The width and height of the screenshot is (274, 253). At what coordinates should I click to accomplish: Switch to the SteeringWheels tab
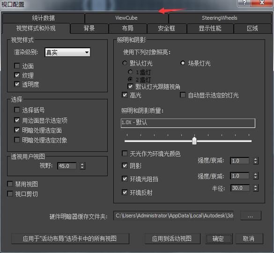click(x=220, y=18)
